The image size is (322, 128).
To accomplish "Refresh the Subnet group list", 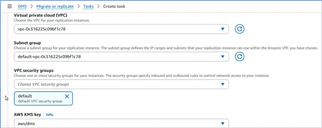I will pyautogui.click(x=240, y=57).
